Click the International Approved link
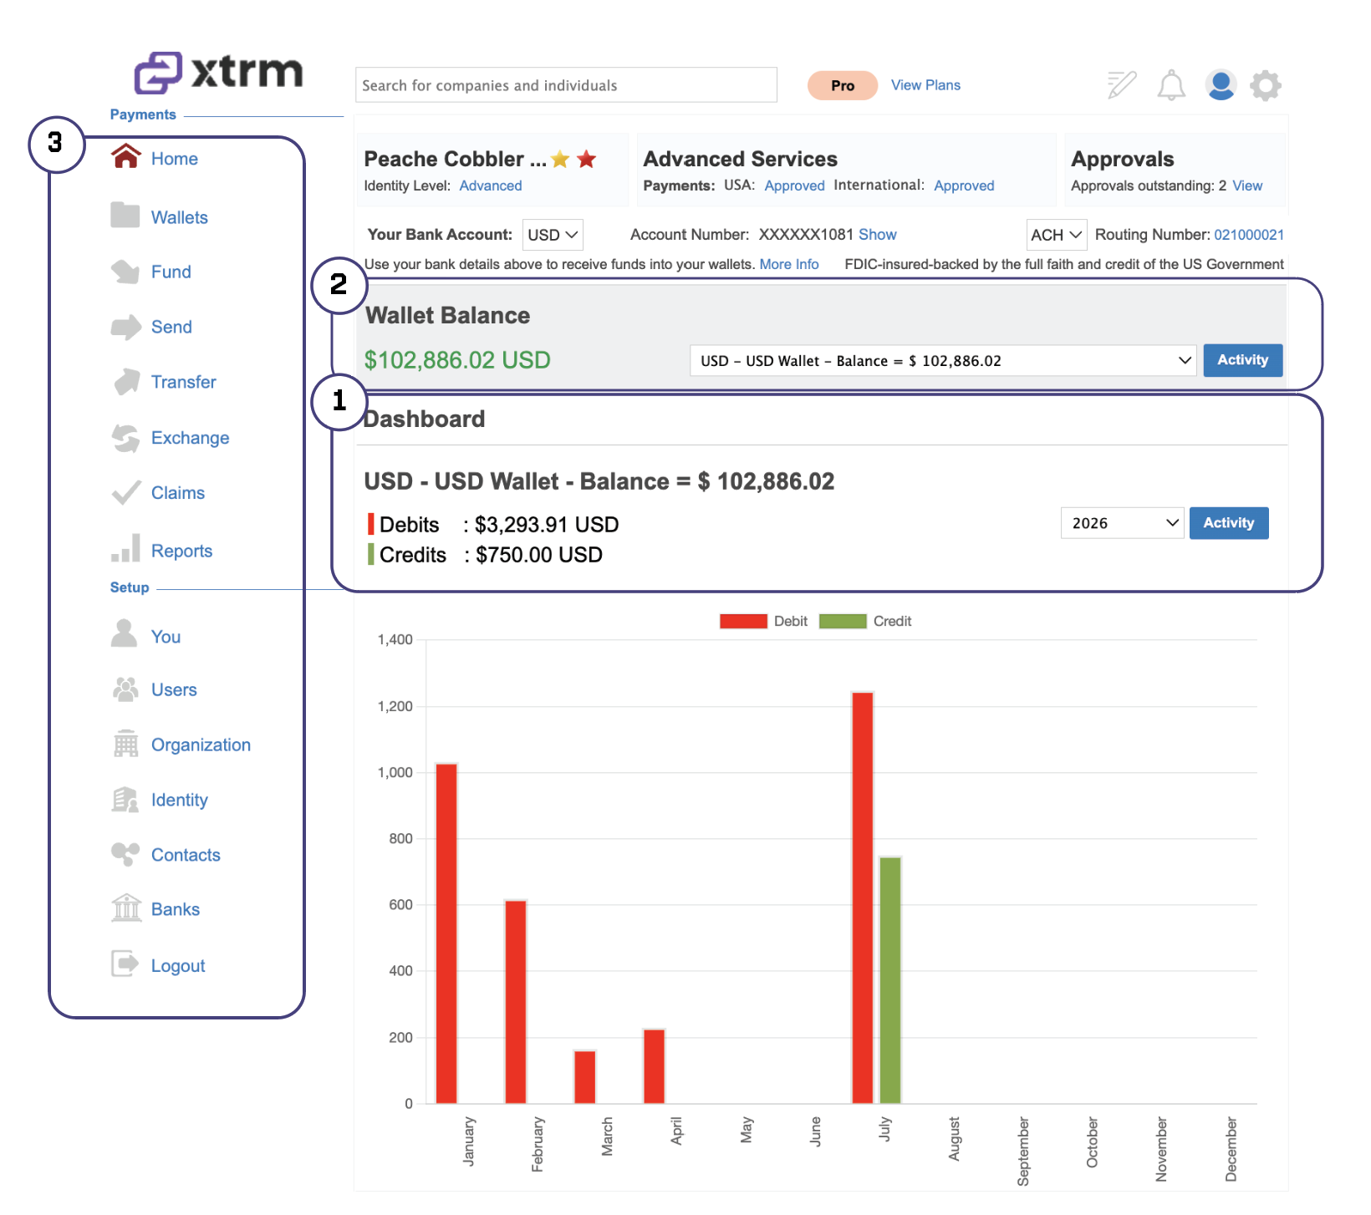The image size is (1371, 1215). (x=964, y=186)
